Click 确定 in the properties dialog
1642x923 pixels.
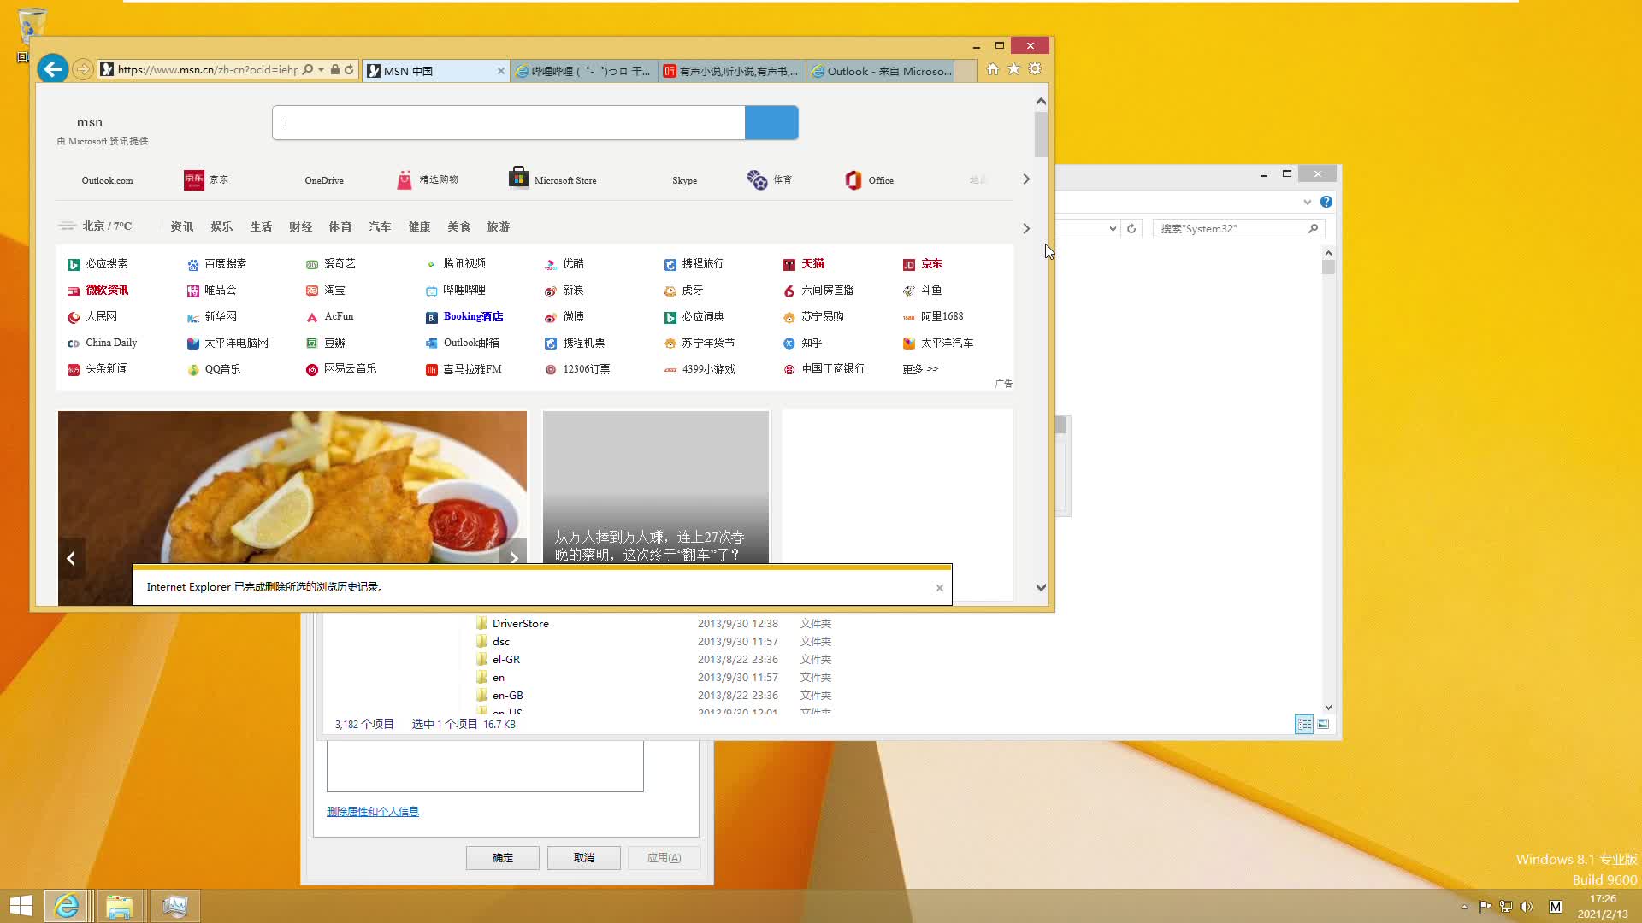coord(503,858)
